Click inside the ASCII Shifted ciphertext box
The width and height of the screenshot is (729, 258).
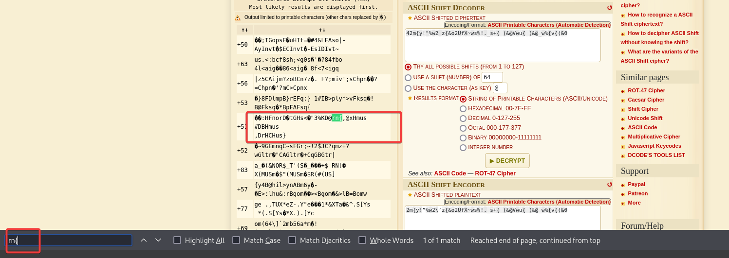tap(503, 45)
